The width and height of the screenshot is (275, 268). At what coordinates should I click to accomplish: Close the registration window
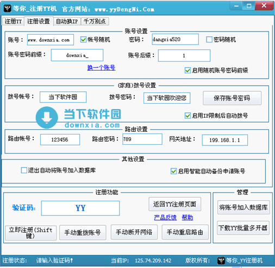(264, 5)
